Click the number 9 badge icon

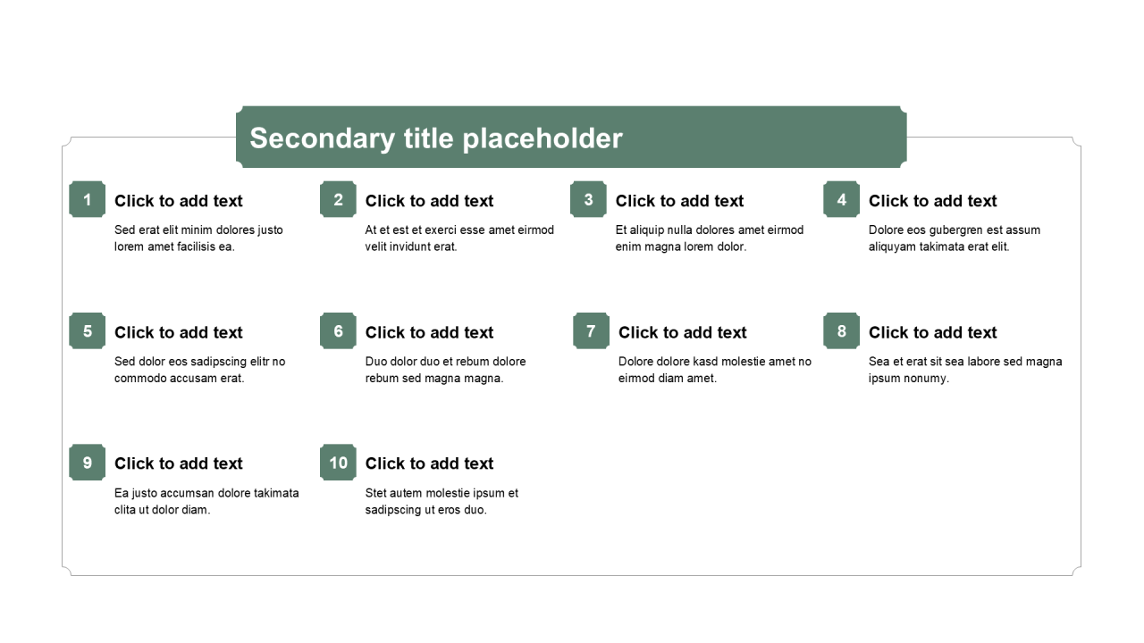click(87, 462)
